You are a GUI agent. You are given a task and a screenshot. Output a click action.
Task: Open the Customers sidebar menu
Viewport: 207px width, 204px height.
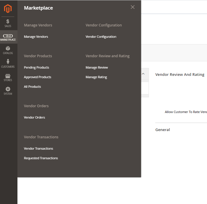8,64
